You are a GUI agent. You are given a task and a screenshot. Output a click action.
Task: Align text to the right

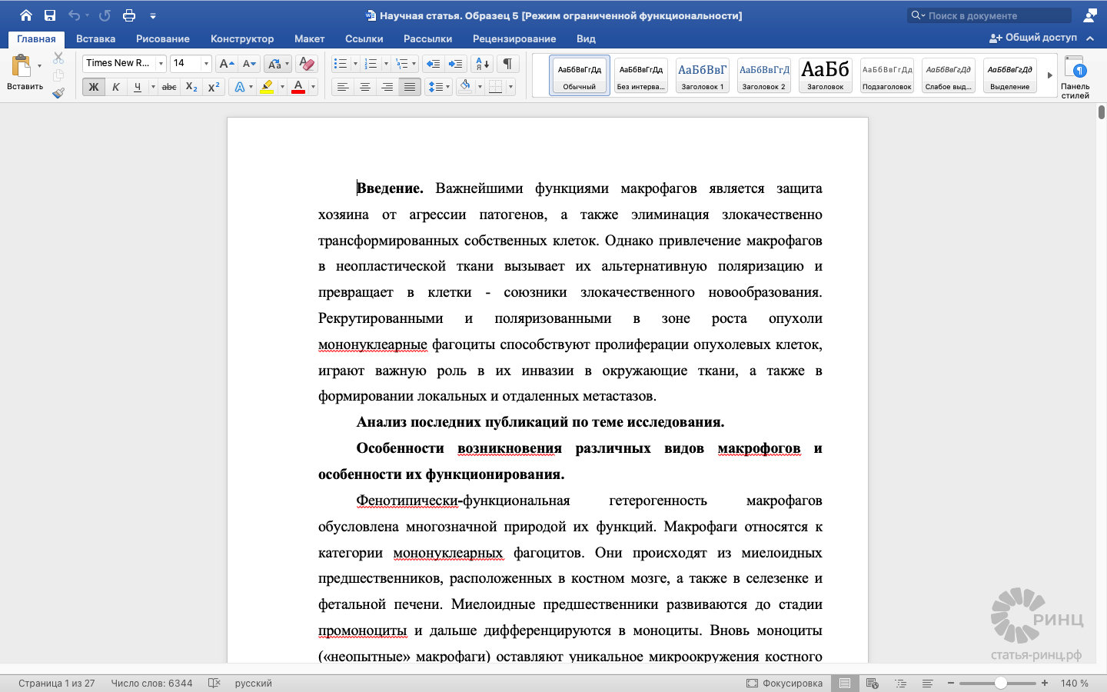(x=387, y=87)
